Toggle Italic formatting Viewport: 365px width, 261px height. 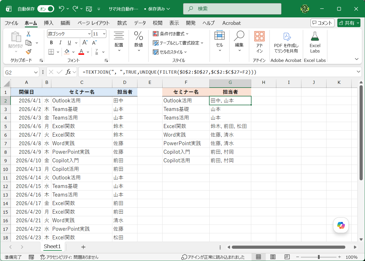coord(60,43)
